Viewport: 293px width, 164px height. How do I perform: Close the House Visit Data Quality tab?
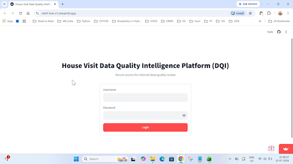(55, 4)
